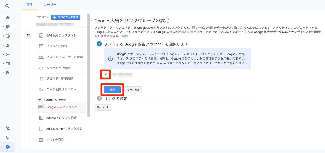The image size is (325, 153).
Task: Open AdSense のリンク設定 menu item
Action: 61,118
